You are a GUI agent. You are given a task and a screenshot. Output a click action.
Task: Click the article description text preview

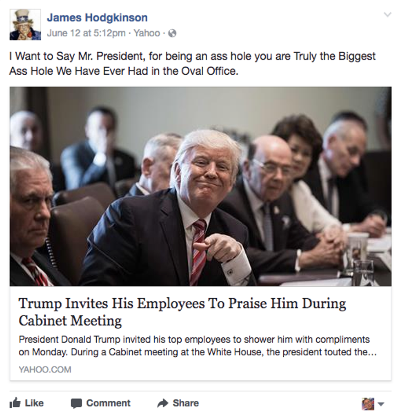(198, 346)
